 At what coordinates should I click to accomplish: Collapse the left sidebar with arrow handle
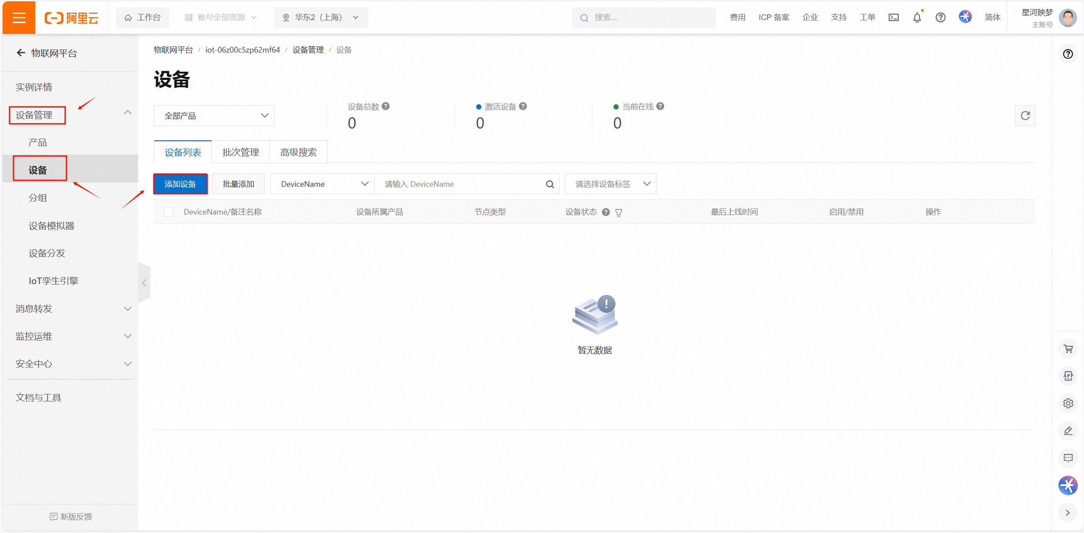[x=144, y=283]
